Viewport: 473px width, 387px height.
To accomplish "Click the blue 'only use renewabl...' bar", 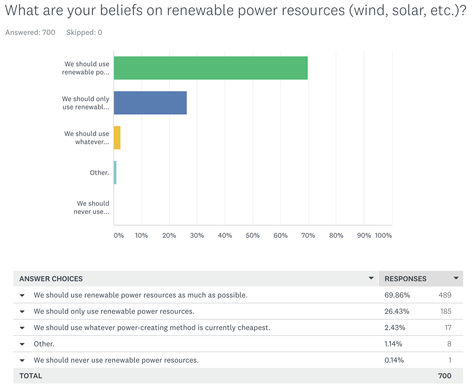I will click(x=150, y=103).
